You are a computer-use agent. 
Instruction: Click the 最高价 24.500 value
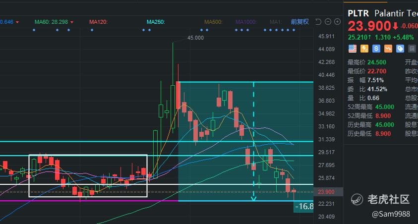(x=377, y=62)
